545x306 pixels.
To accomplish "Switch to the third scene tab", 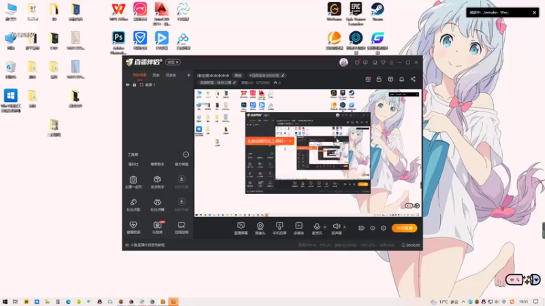I will pyautogui.click(x=171, y=75).
